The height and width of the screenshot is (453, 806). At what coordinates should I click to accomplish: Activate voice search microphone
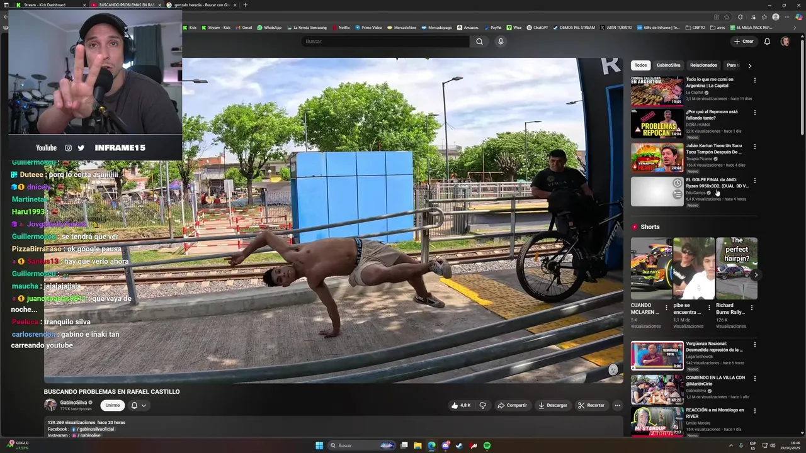[501, 42]
